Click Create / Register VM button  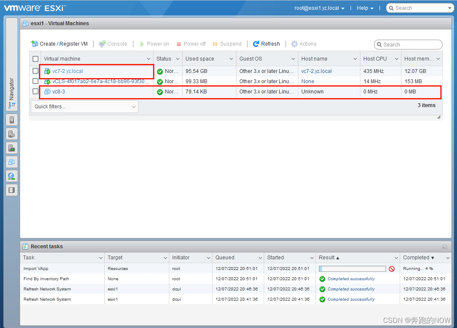click(x=59, y=44)
